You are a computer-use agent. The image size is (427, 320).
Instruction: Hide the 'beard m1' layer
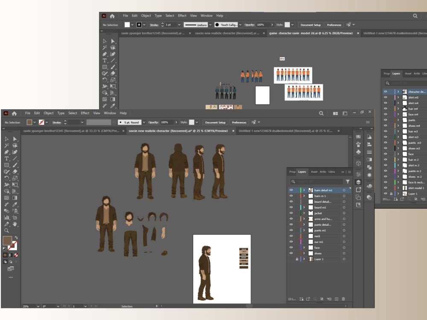click(291, 207)
